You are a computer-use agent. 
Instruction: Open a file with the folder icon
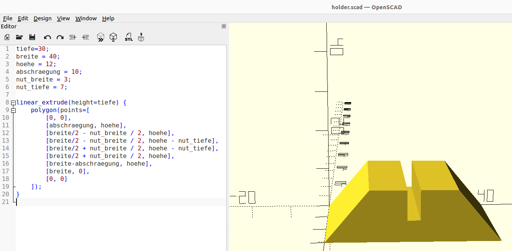pos(19,37)
